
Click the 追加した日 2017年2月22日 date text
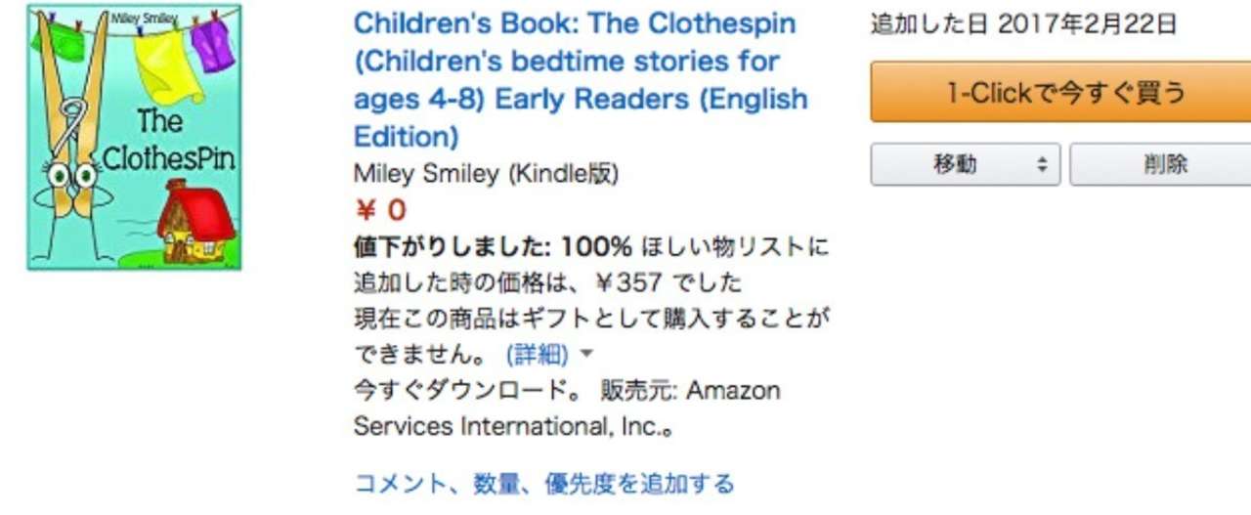tap(1023, 24)
